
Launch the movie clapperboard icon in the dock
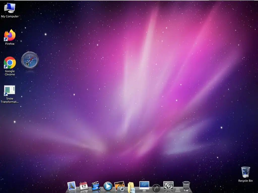coord(95,186)
